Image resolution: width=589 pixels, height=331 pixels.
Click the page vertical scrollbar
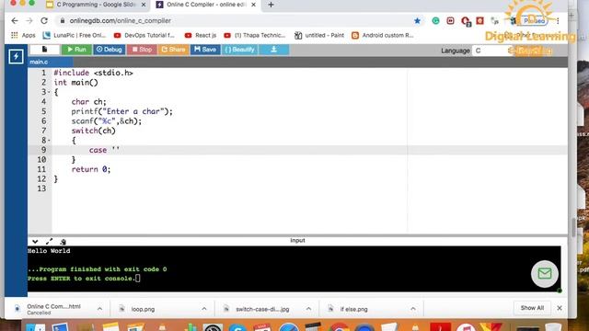[573, 227]
